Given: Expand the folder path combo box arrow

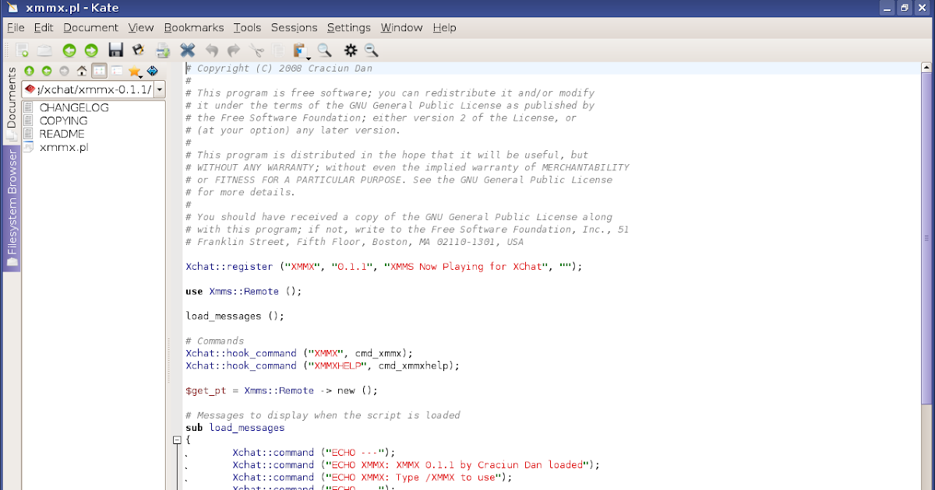Looking at the screenshot, I should (160, 89).
